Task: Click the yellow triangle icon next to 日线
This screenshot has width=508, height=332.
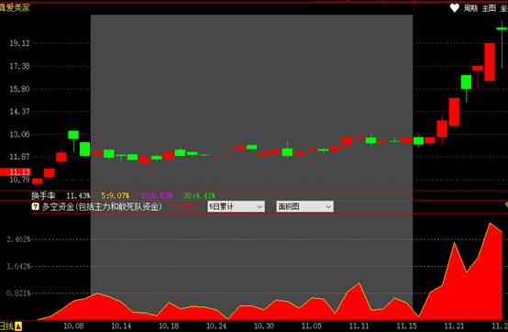Action: pyautogui.click(x=18, y=326)
